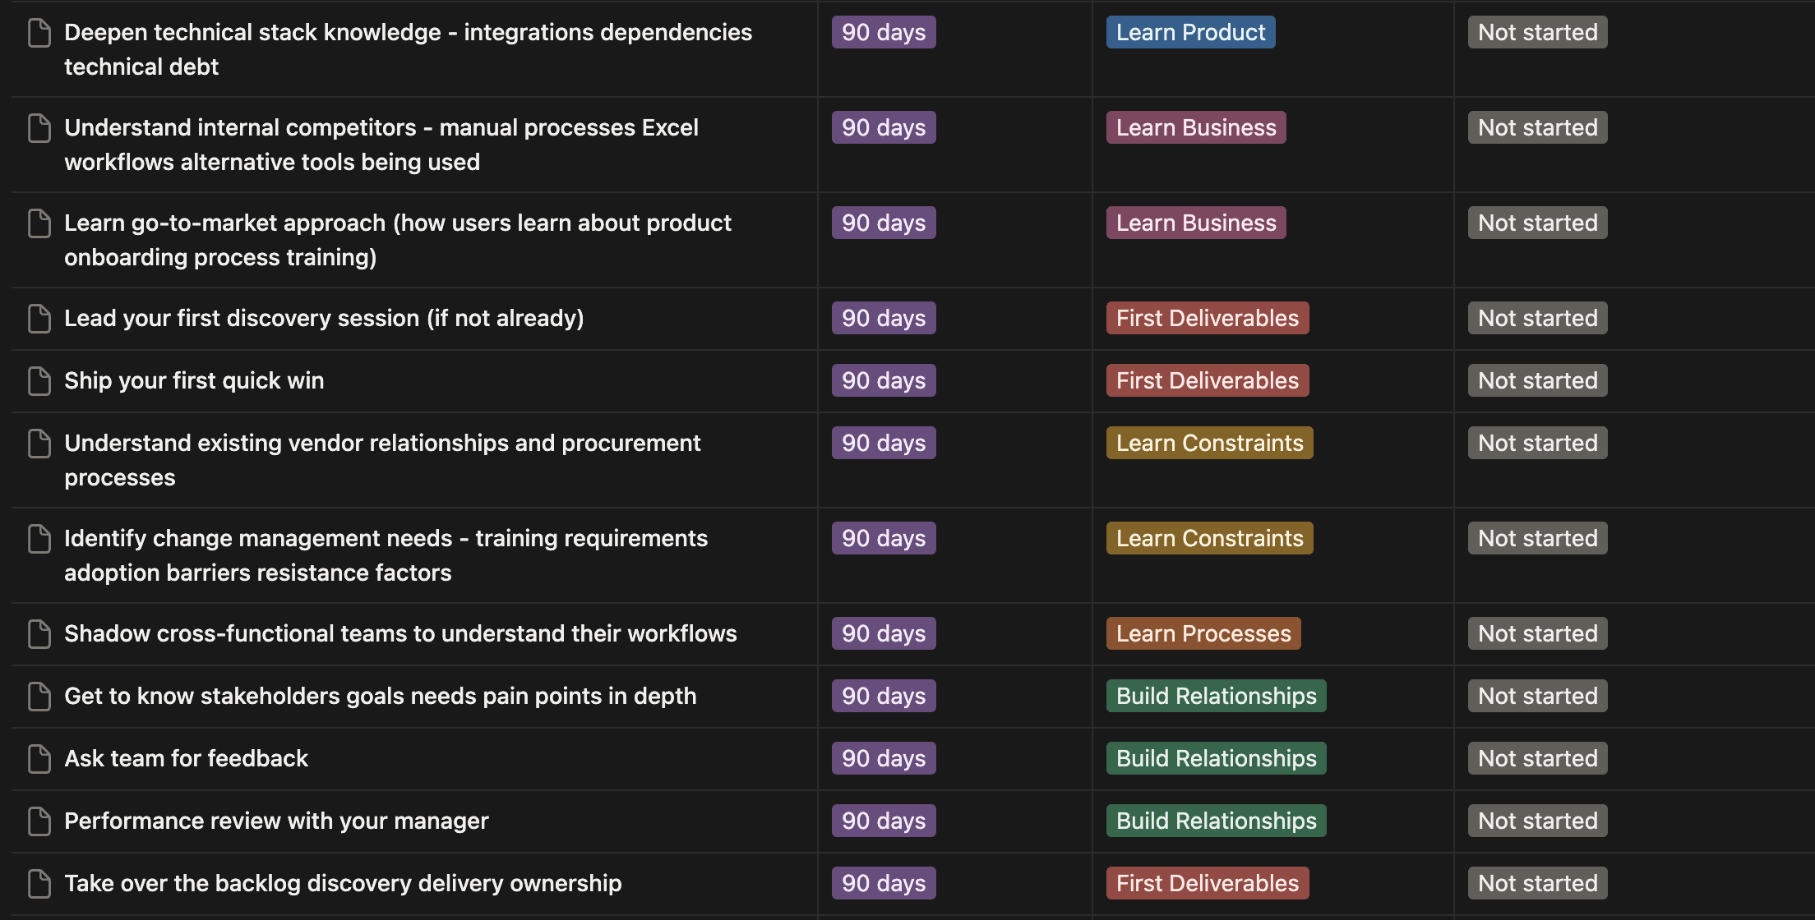Click 'First Deliverables' tag on backlog ownership row
The width and height of the screenshot is (1815, 920).
(1207, 884)
